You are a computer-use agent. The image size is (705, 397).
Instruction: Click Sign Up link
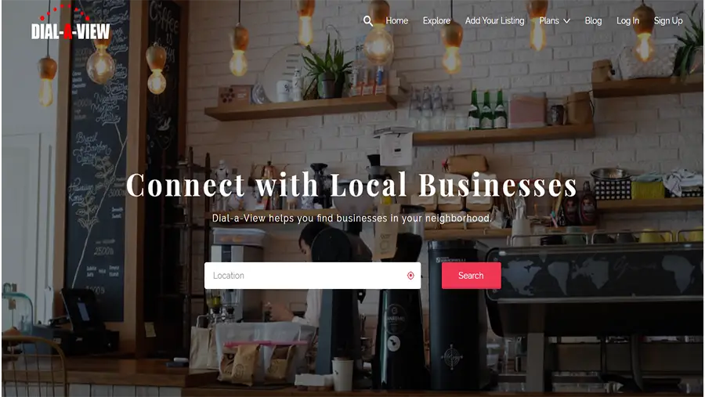668,20
